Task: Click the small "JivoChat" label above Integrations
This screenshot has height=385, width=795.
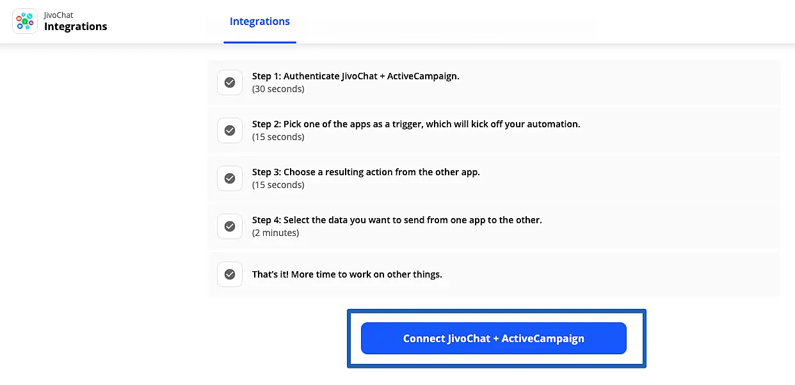Action: pyautogui.click(x=58, y=15)
